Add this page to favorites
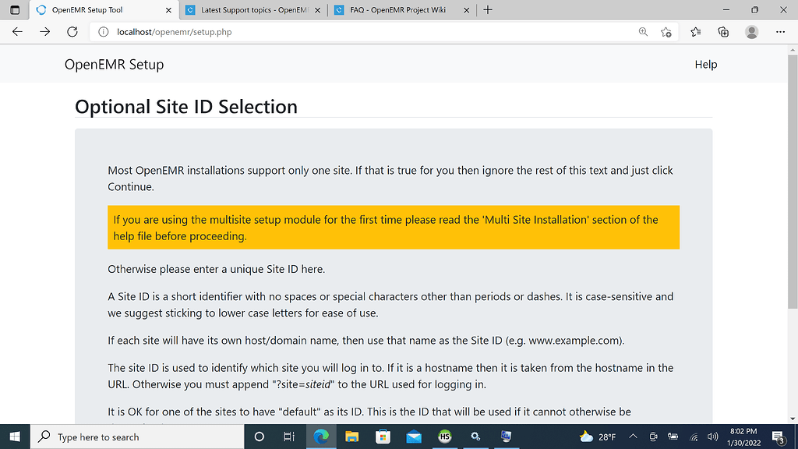This screenshot has width=798, height=449. (666, 32)
